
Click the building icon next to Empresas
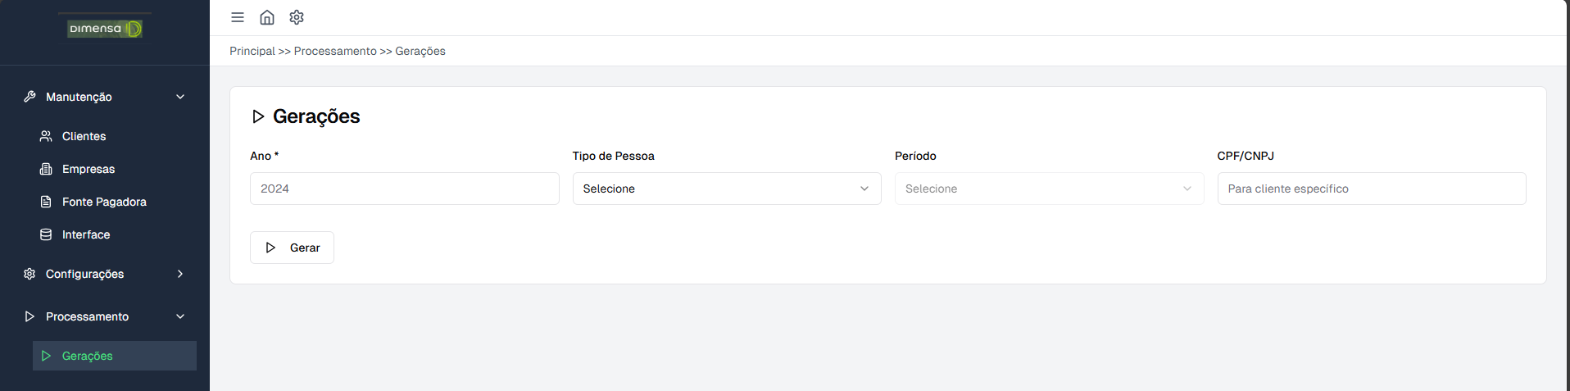click(x=46, y=169)
